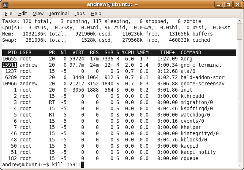
Task: Click the highlighted PID 15911
Action: [x=10, y=65]
